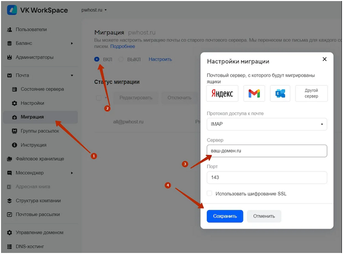
Task: Click the Domain management gear icon
Action: click(9, 232)
